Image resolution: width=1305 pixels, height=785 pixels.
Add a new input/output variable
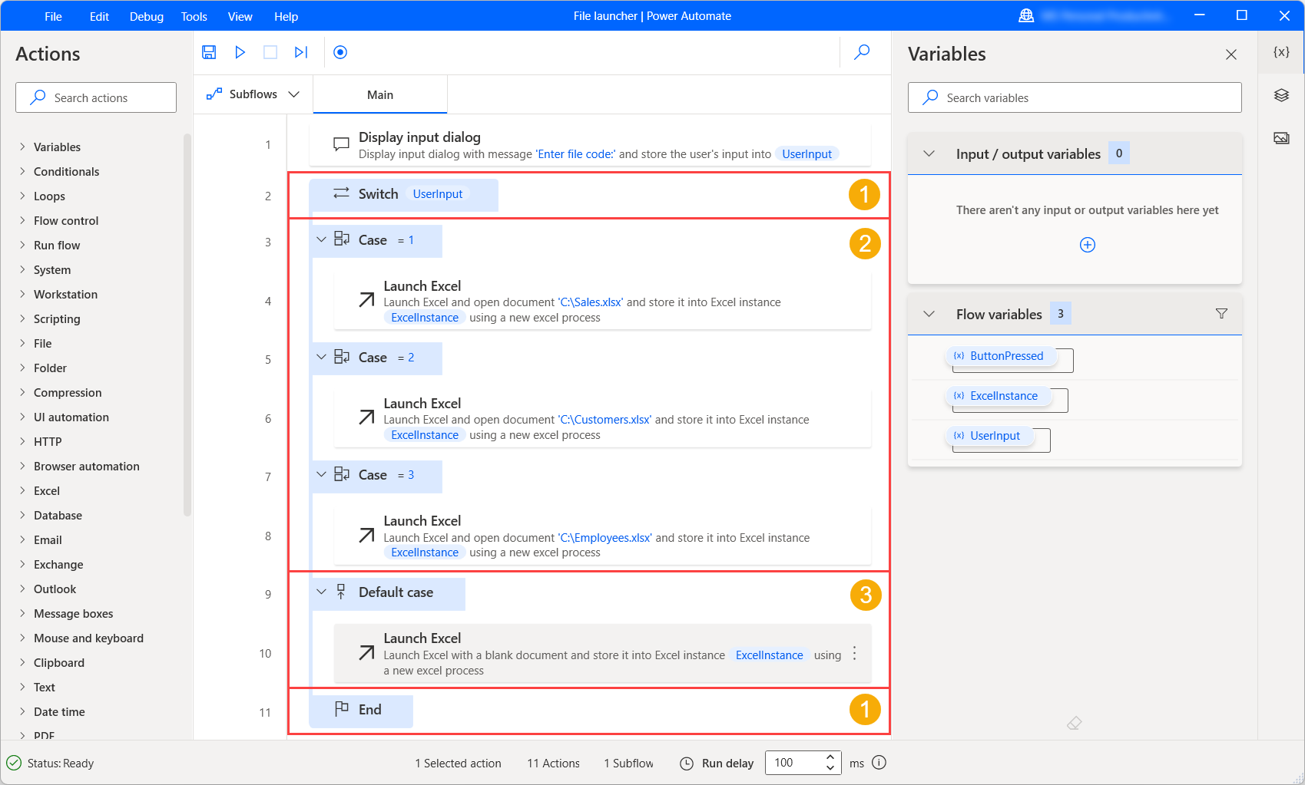(x=1088, y=245)
